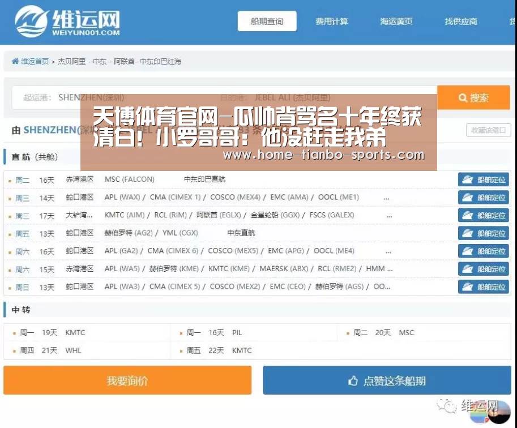517x428 pixels.
Task: Click the 收藏该港口 button
Action: point(489,130)
